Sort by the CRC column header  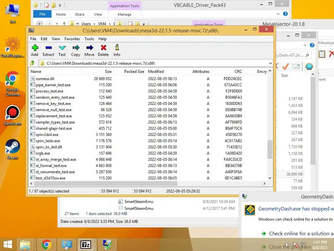227,72
